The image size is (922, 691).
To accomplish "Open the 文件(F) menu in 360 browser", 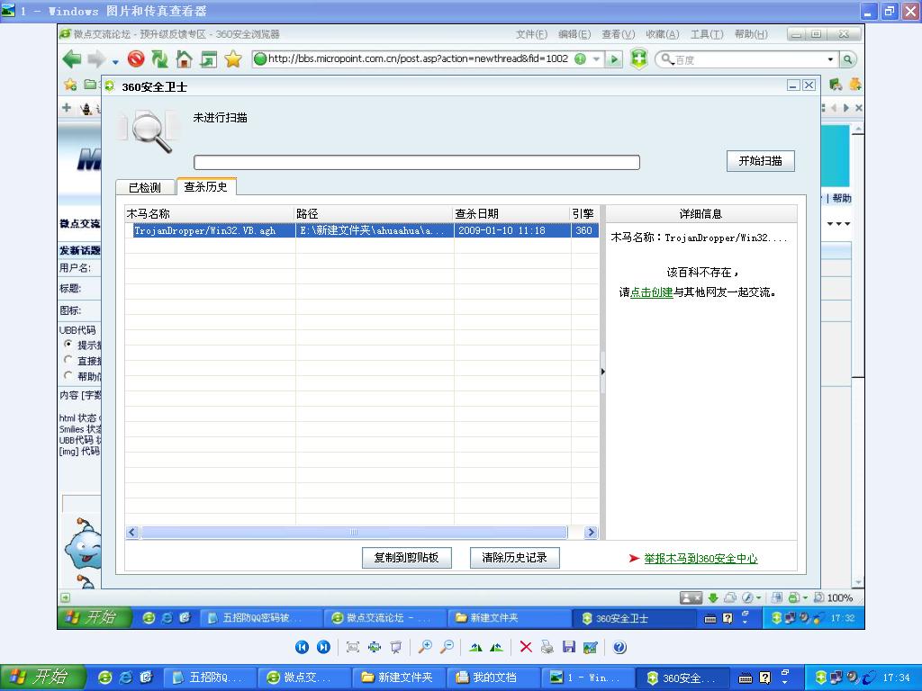I will click(x=531, y=34).
